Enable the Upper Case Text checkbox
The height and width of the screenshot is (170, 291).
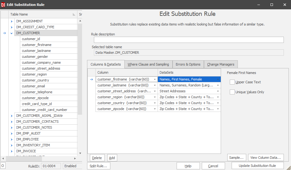coord(232,82)
